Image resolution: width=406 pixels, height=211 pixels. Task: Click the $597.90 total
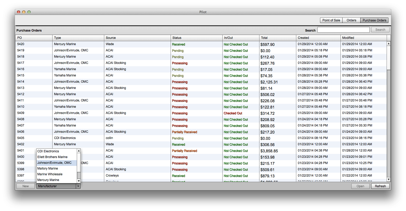(268, 45)
